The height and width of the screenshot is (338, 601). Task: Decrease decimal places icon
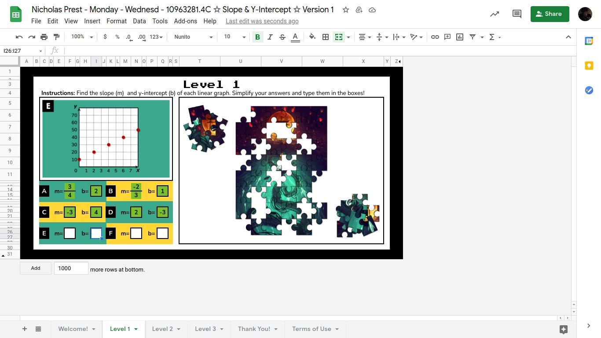pyautogui.click(x=128, y=37)
